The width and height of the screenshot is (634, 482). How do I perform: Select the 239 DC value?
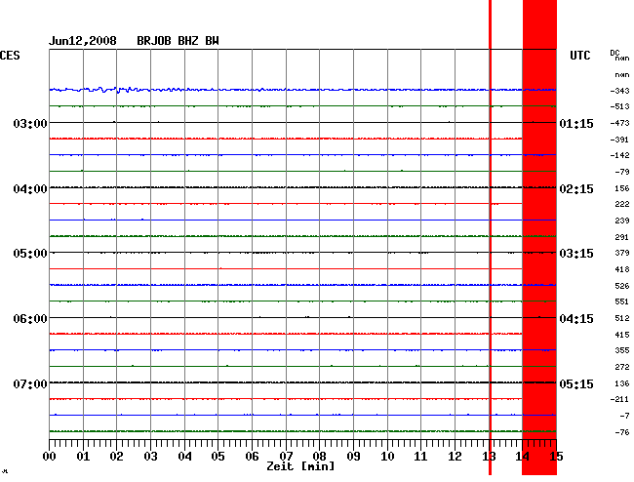(622, 221)
